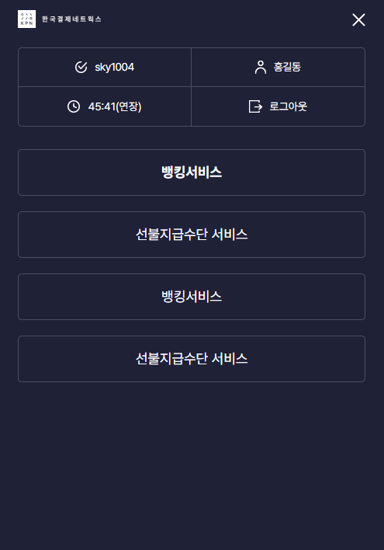
Task: Click the person icon beside 홍길동
Action: click(261, 67)
